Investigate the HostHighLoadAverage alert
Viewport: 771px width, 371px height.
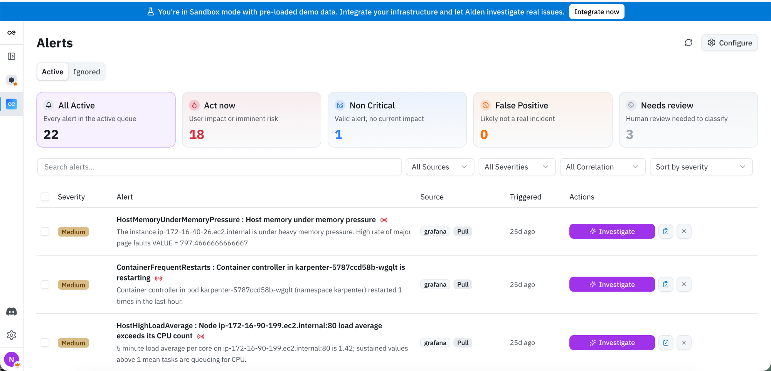point(612,342)
